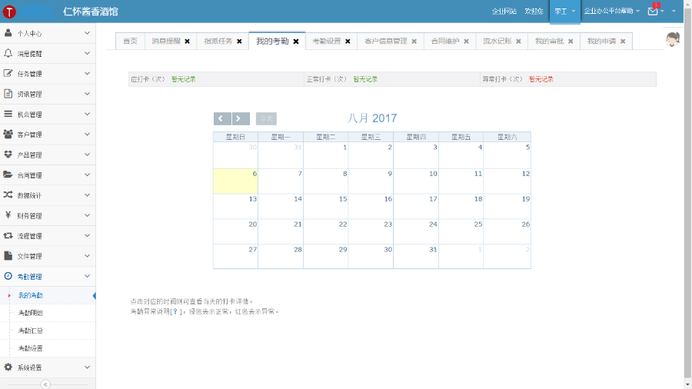This screenshot has width=692, height=389.
Task: Click the 文件管理 file icon
Action: click(x=8, y=255)
